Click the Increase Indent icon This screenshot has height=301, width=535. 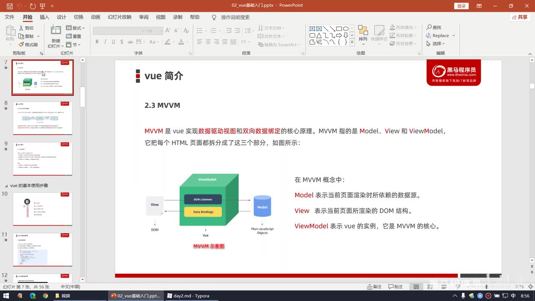pyautogui.click(x=237, y=31)
